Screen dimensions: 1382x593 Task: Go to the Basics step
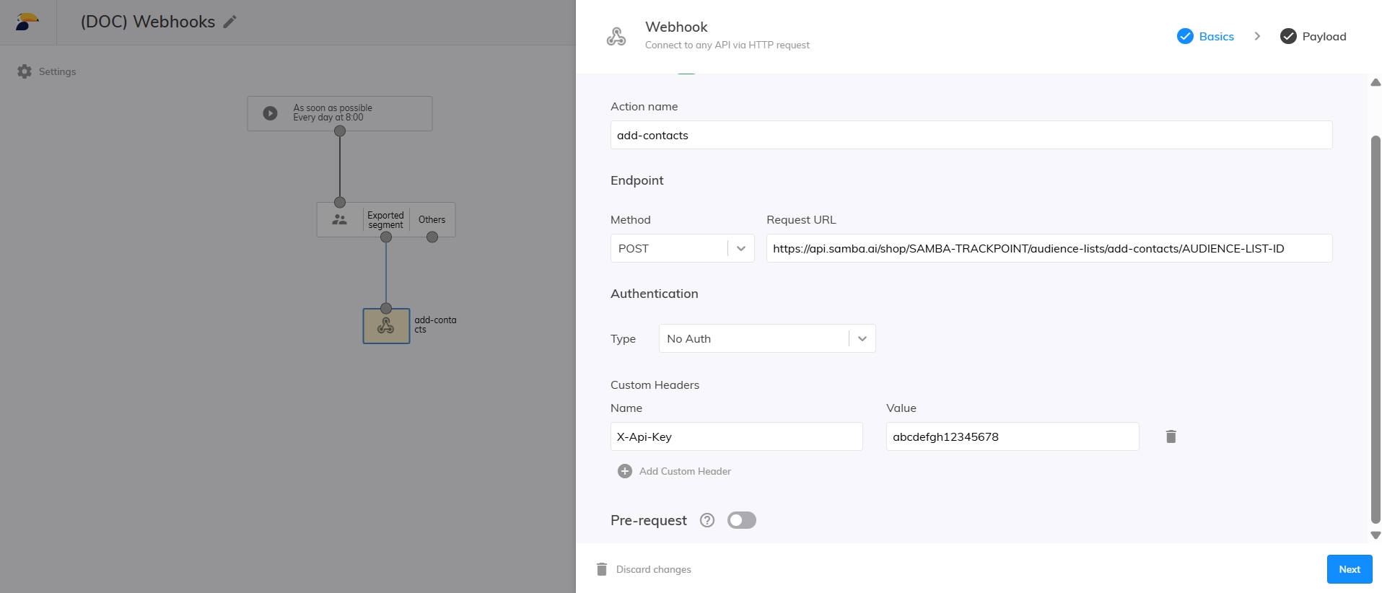tap(1205, 36)
